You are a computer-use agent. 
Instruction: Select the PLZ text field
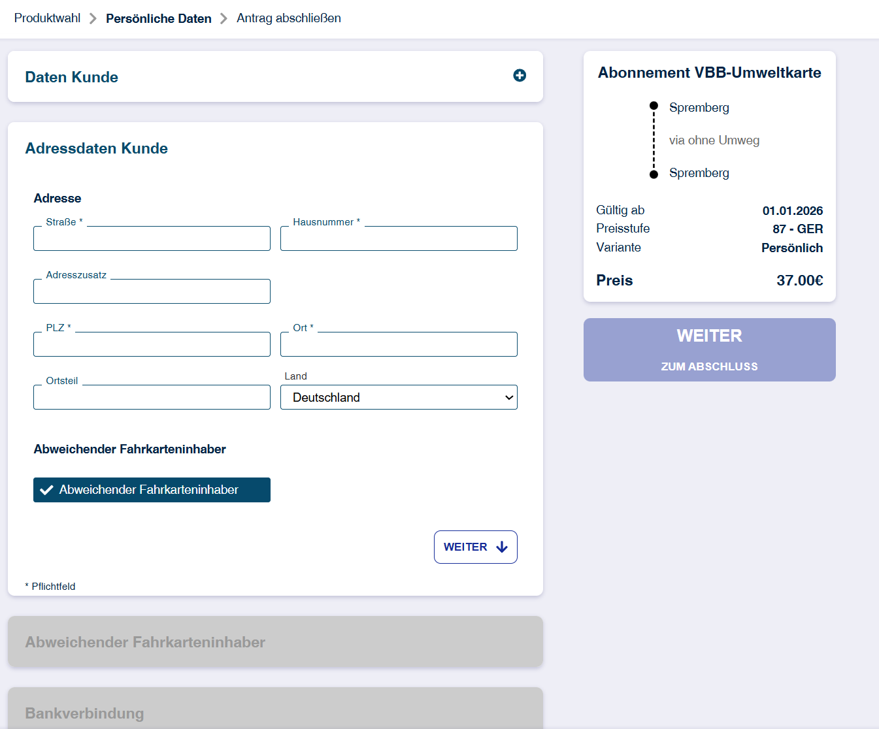click(152, 345)
